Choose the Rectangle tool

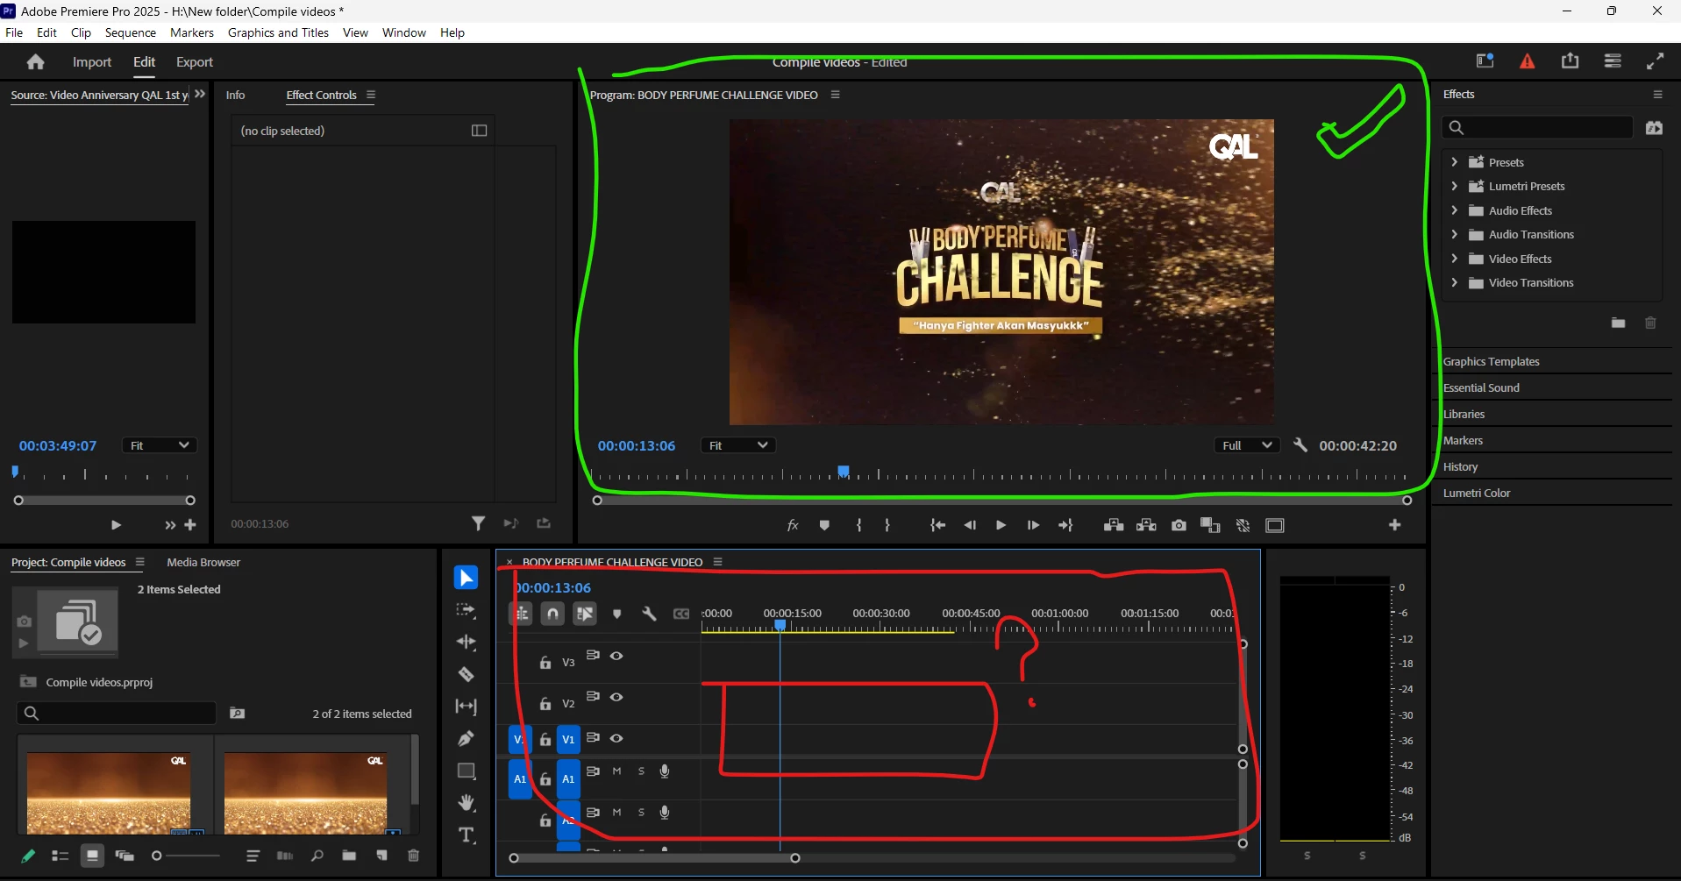click(x=466, y=771)
